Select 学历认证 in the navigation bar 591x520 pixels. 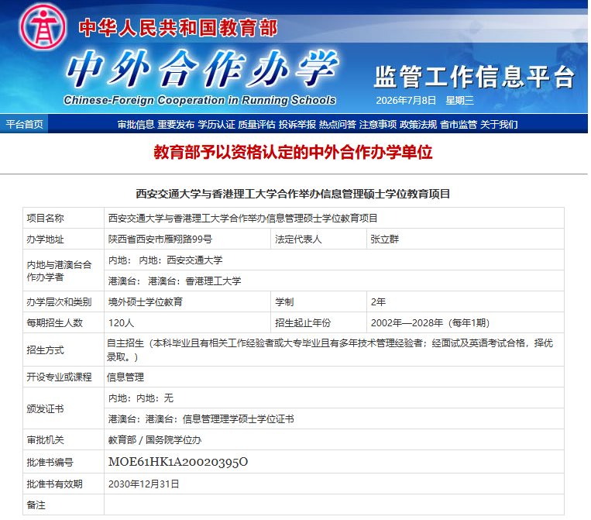point(216,125)
